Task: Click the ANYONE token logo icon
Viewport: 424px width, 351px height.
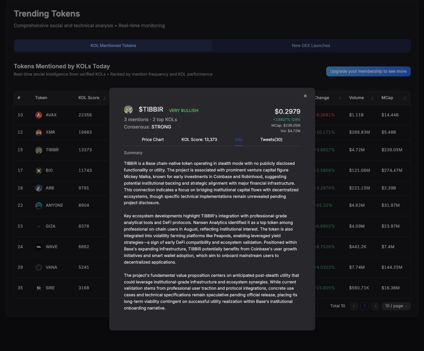Action: pos(39,206)
